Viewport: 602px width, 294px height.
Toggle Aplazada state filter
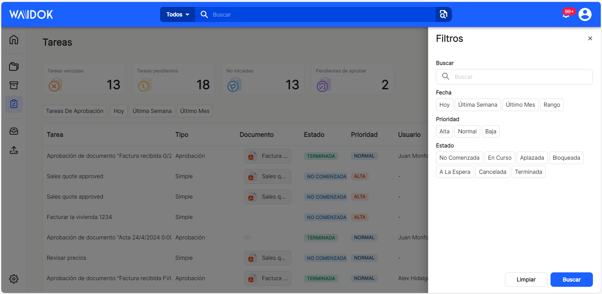coord(532,158)
